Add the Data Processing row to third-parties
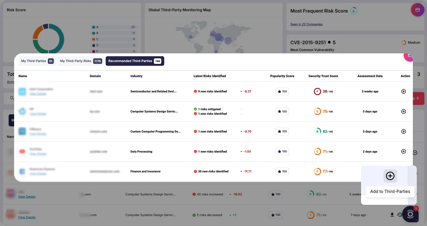This screenshot has height=226, width=427. pos(403,151)
